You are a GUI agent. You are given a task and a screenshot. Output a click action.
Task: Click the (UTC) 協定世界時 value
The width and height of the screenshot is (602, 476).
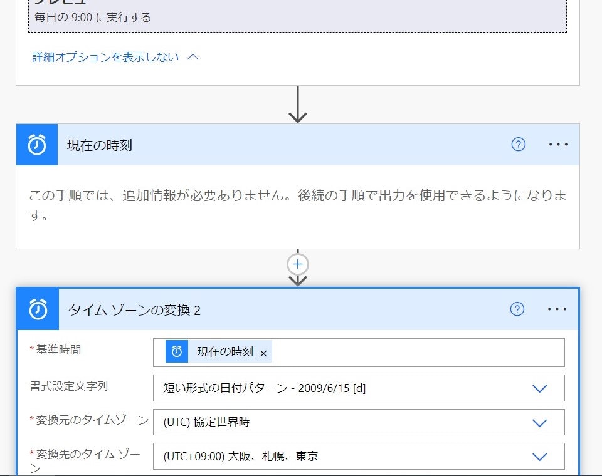pos(206,422)
